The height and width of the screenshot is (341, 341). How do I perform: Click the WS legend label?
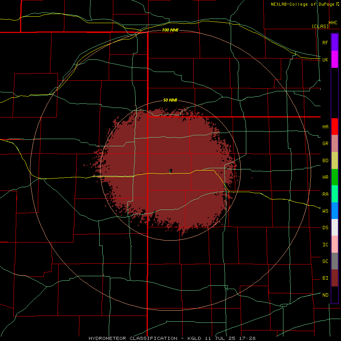pos(325,211)
